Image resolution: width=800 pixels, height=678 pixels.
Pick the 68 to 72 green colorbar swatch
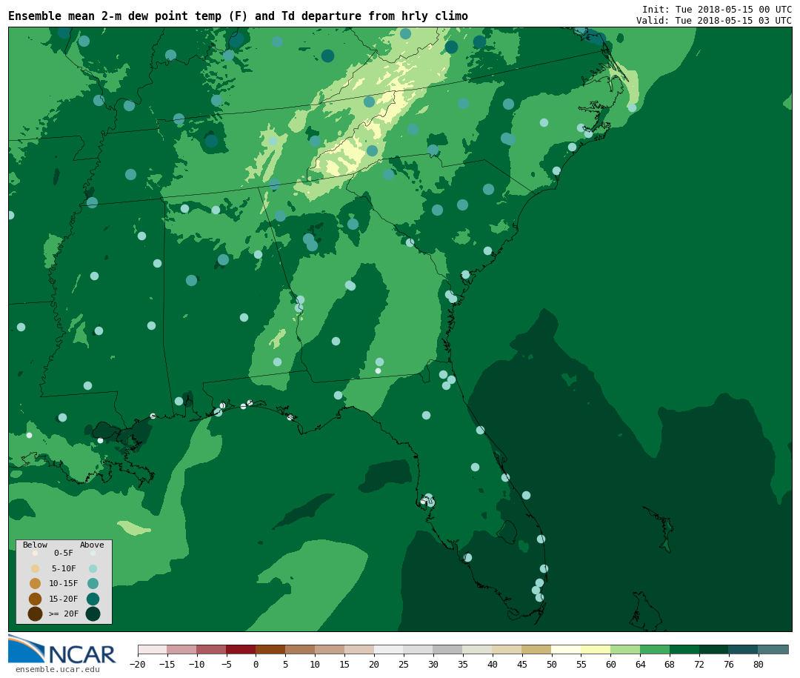(x=684, y=650)
